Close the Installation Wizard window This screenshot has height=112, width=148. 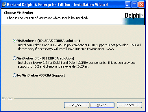click(x=141, y=5)
